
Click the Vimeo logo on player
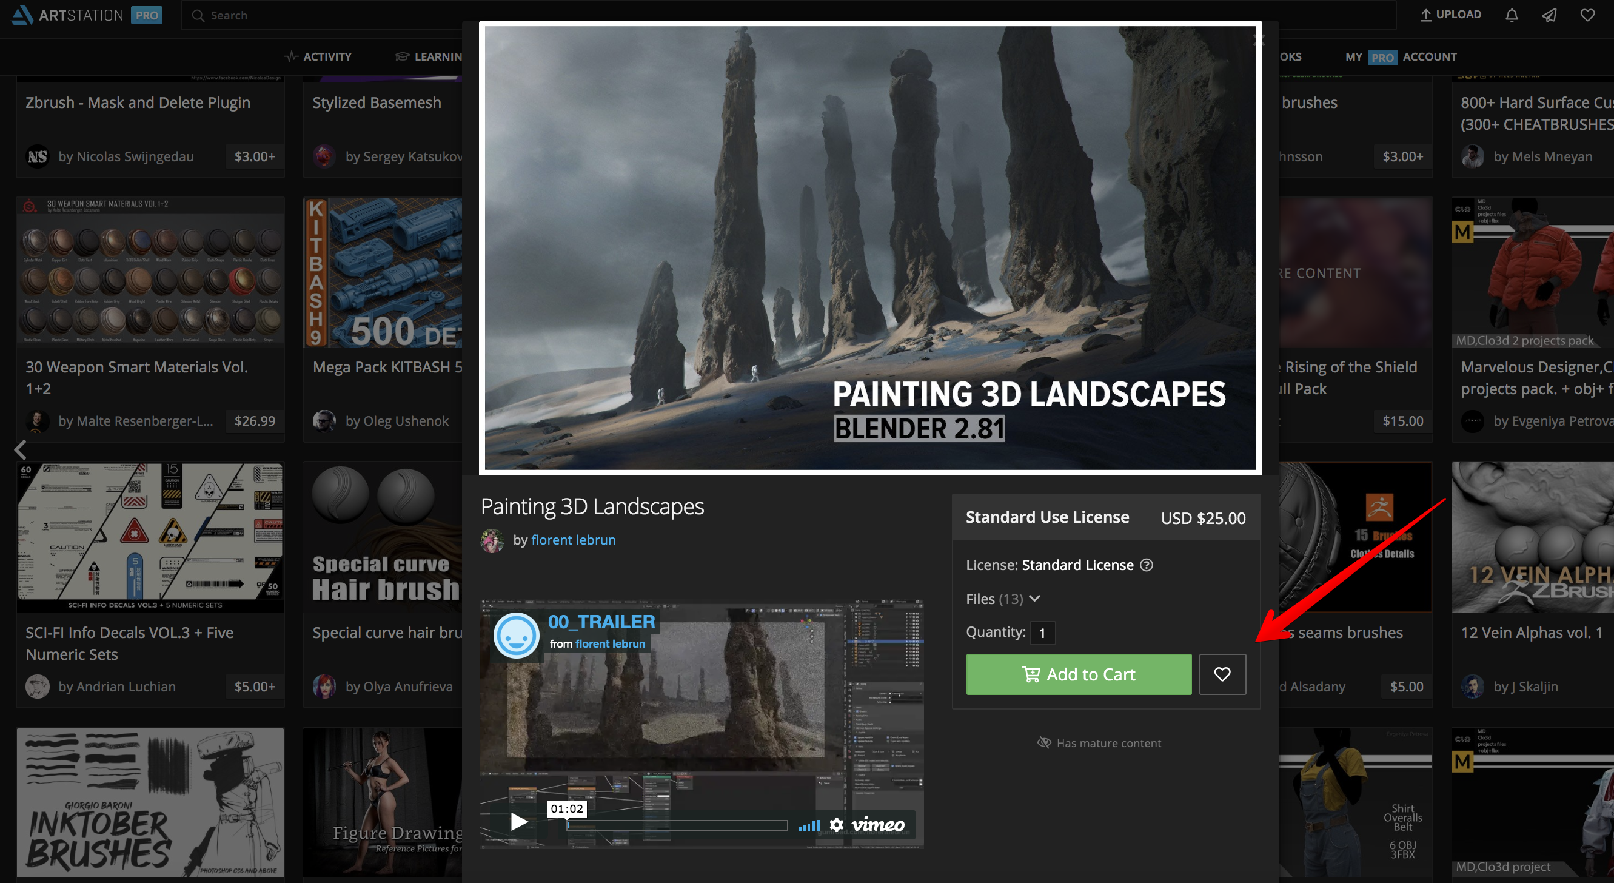coord(878,824)
